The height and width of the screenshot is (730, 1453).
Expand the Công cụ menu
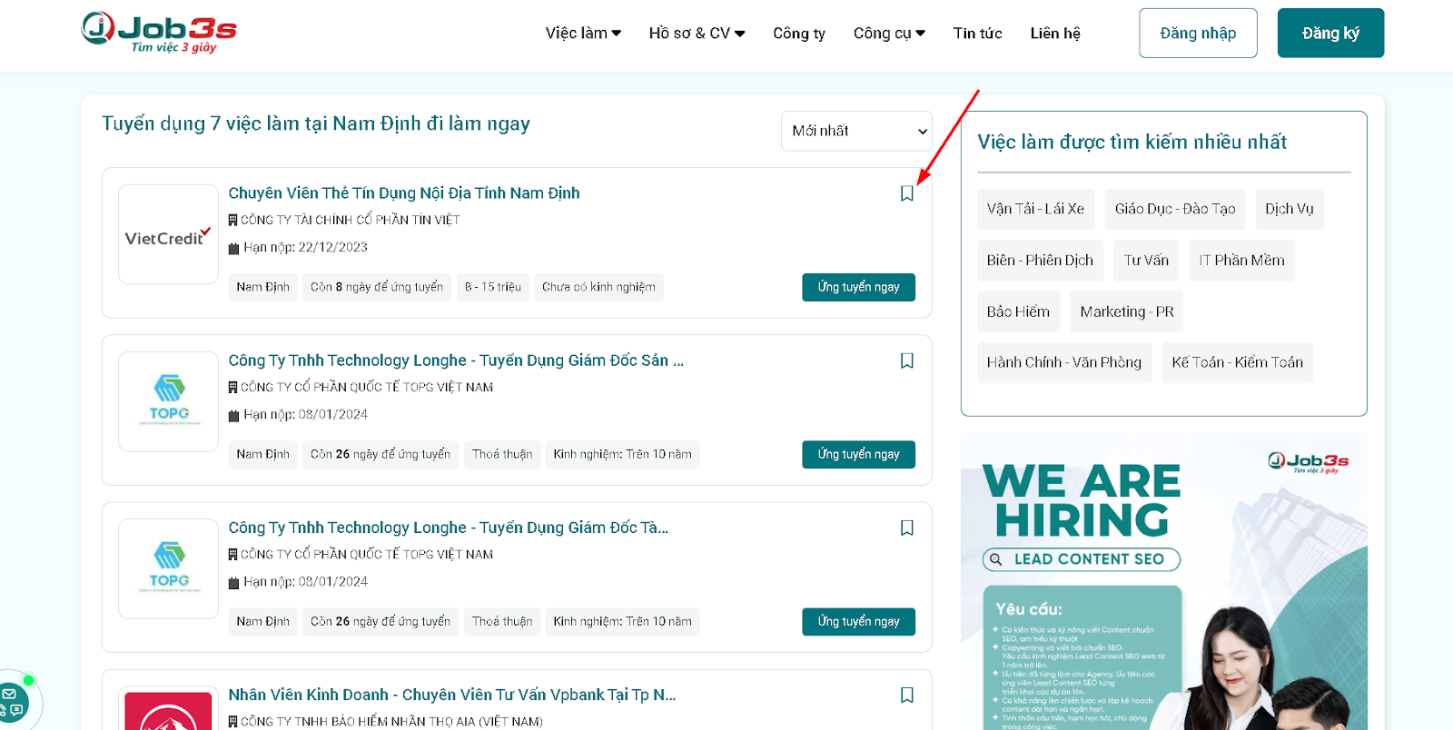pyautogui.click(x=888, y=33)
